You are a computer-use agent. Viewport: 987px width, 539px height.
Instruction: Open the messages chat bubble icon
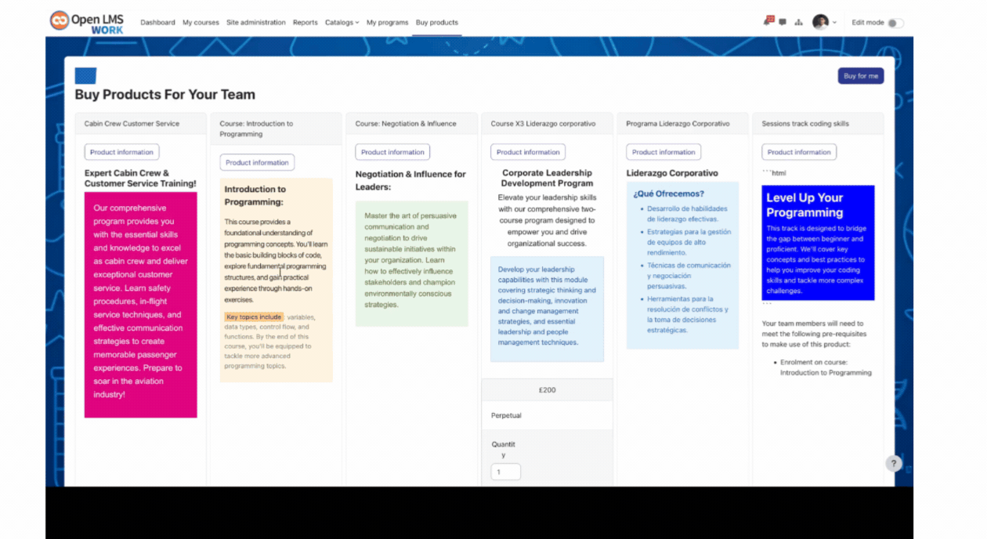click(783, 23)
